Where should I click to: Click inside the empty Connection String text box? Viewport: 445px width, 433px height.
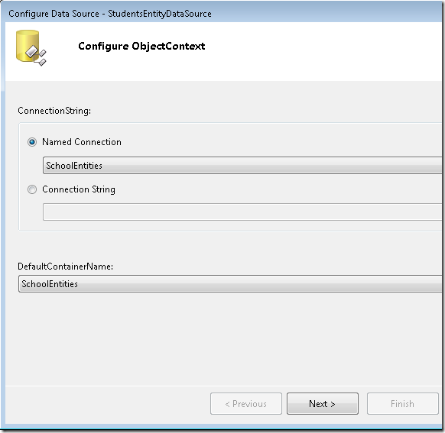pos(242,212)
